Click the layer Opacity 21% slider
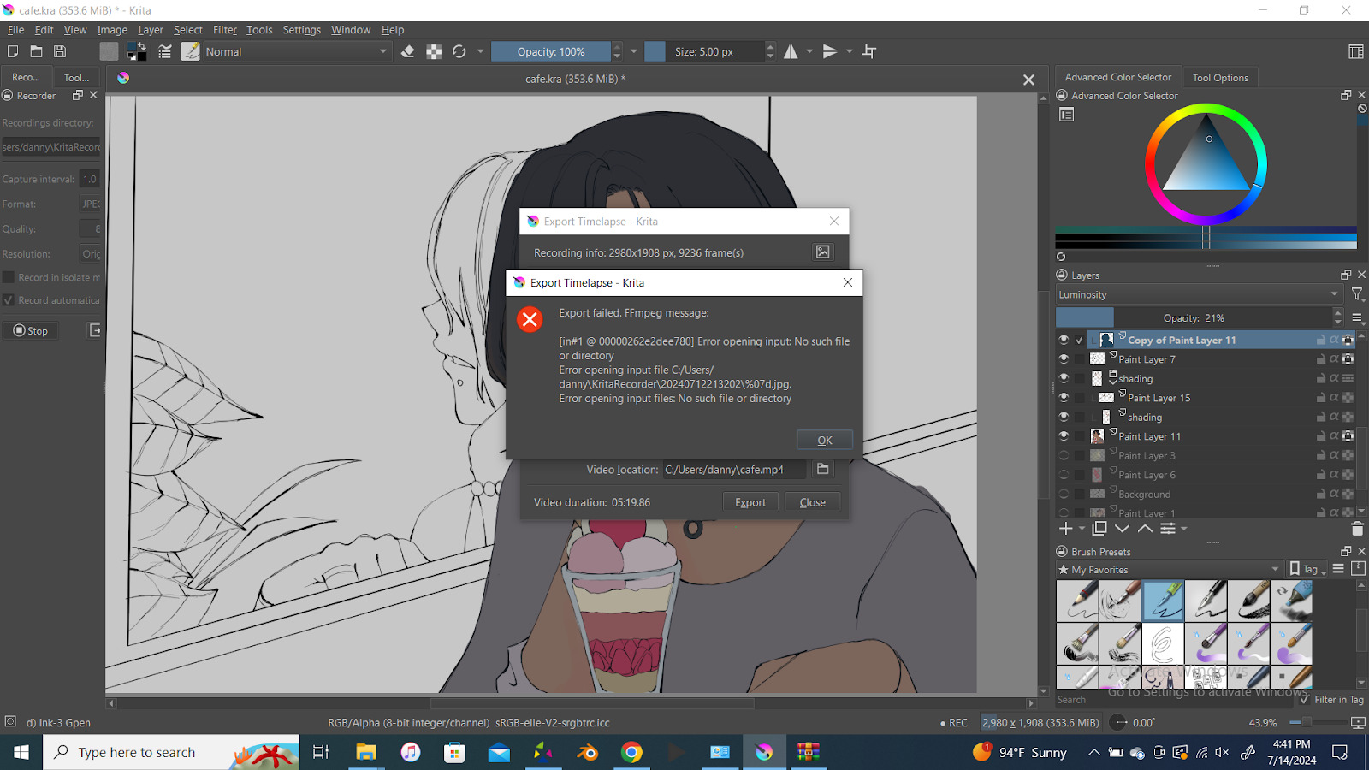This screenshot has height=770, width=1369. click(x=1194, y=318)
